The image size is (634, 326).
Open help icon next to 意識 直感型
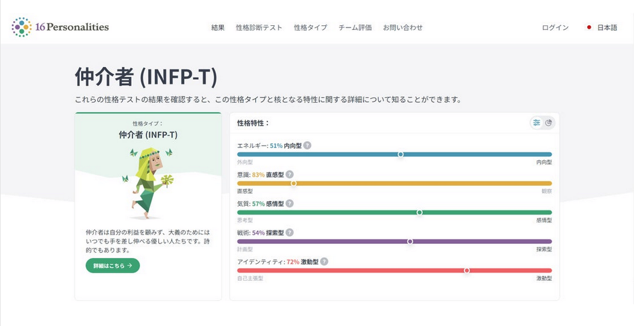click(x=289, y=174)
